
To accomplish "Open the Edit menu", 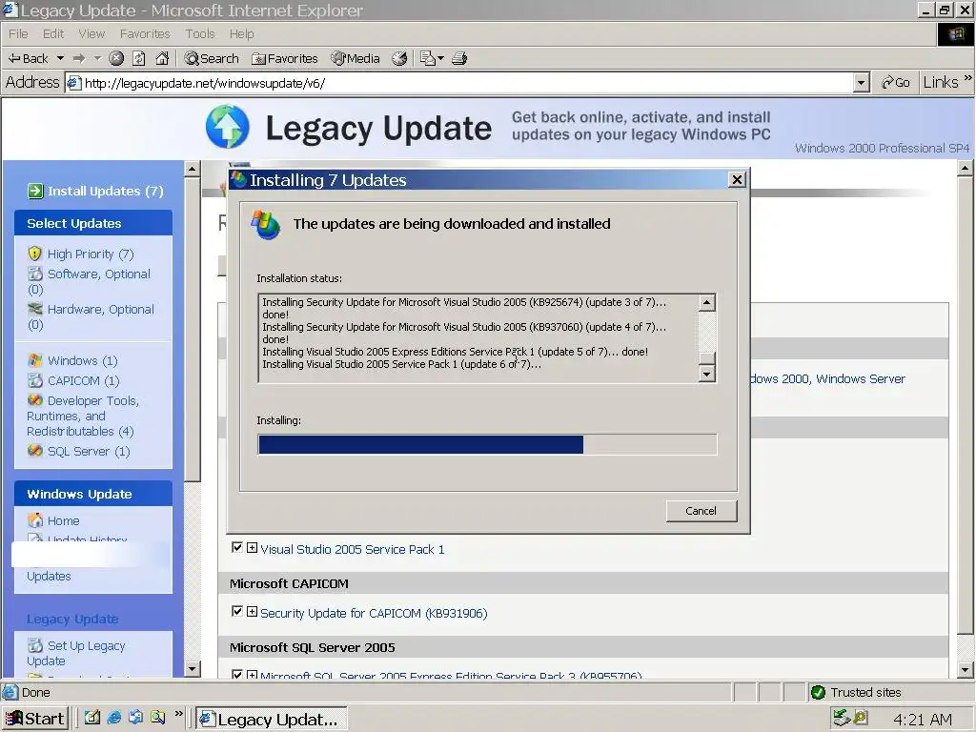I will [x=53, y=33].
